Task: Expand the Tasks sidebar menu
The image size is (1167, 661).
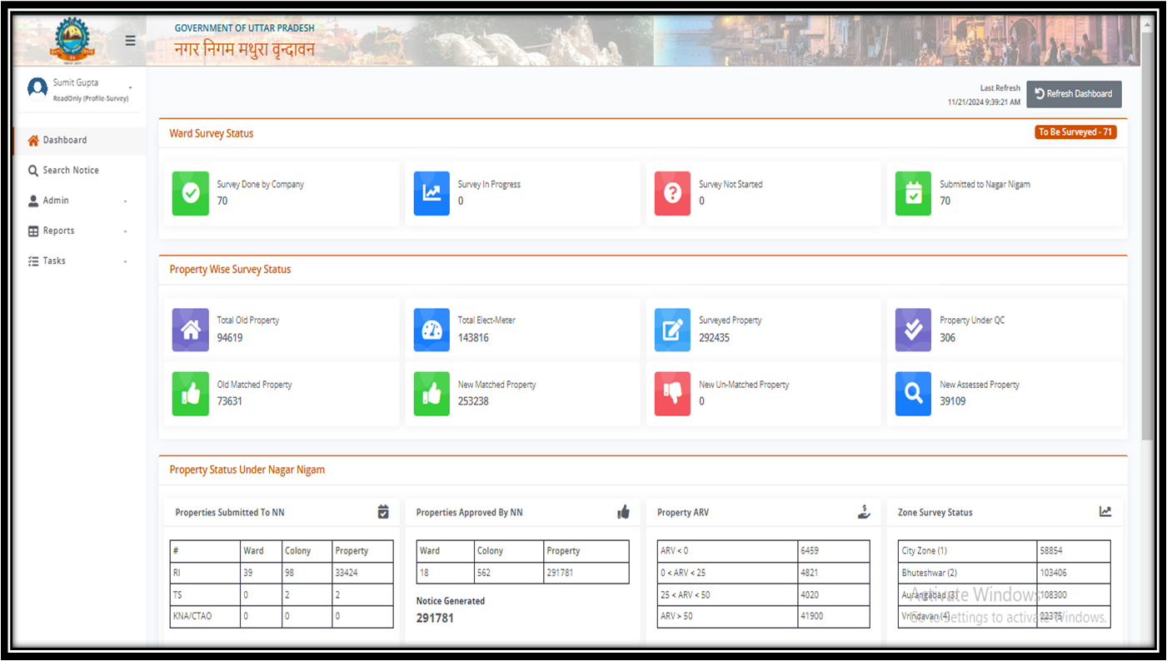Action: pyautogui.click(x=79, y=261)
